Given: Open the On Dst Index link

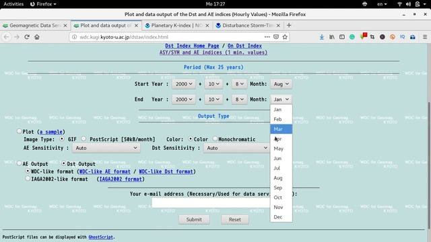Looking at the screenshot, I should [x=244, y=46].
